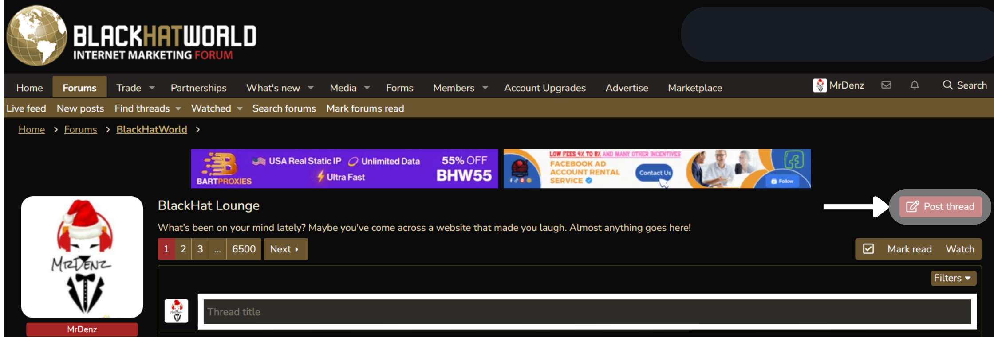Click the Mark read button
The width and height of the screenshot is (994, 337).
pyautogui.click(x=909, y=249)
